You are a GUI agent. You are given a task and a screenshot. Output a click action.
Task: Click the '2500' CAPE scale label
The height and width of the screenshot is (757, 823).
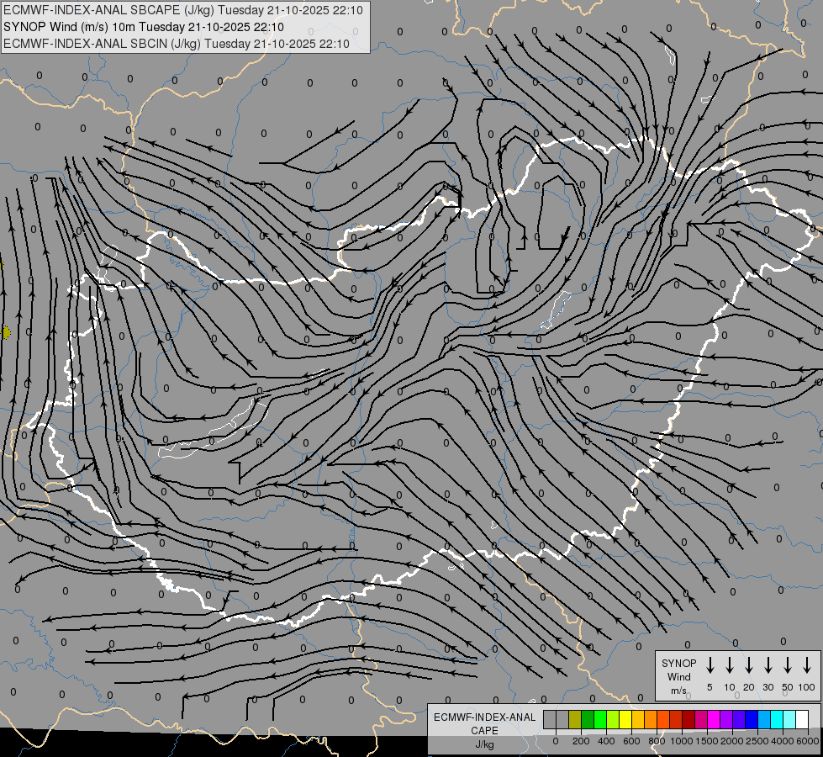click(x=757, y=741)
